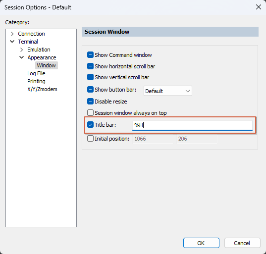Collapse the Terminal category
The image size is (266, 254).
point(12,42)
